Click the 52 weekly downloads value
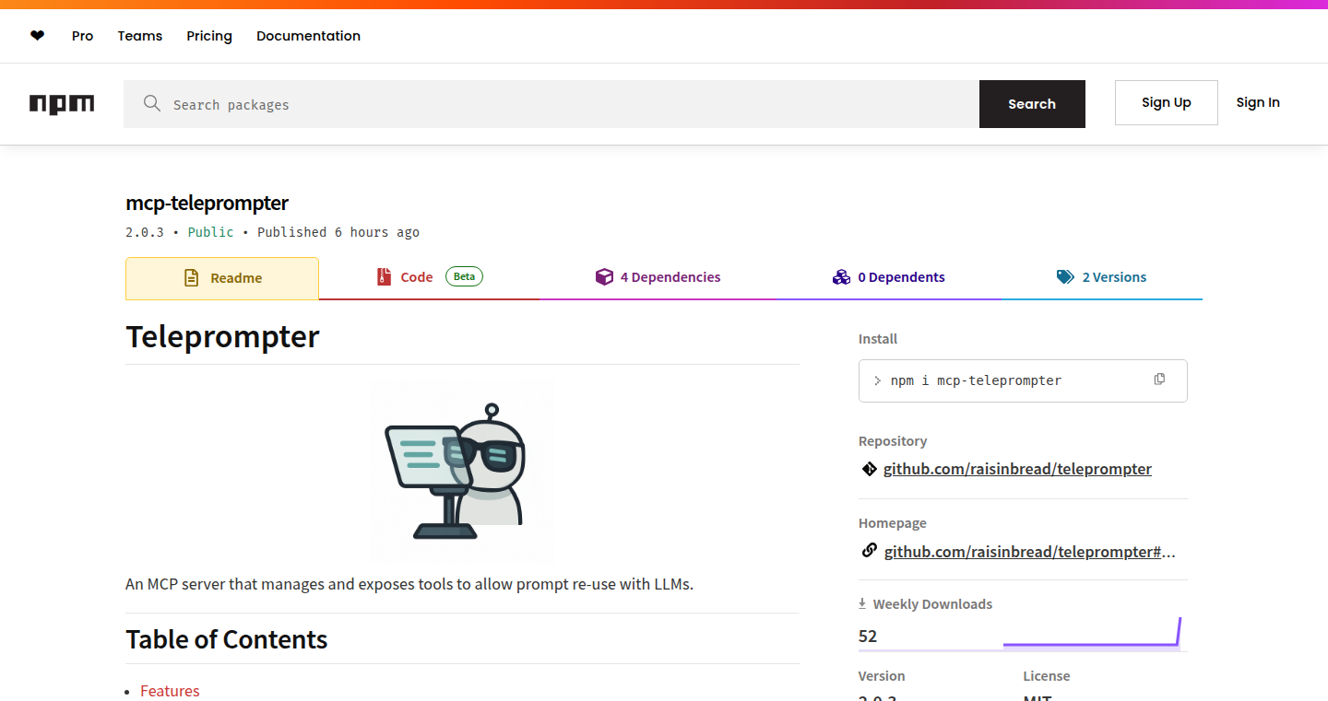 [x=868, y=637]
